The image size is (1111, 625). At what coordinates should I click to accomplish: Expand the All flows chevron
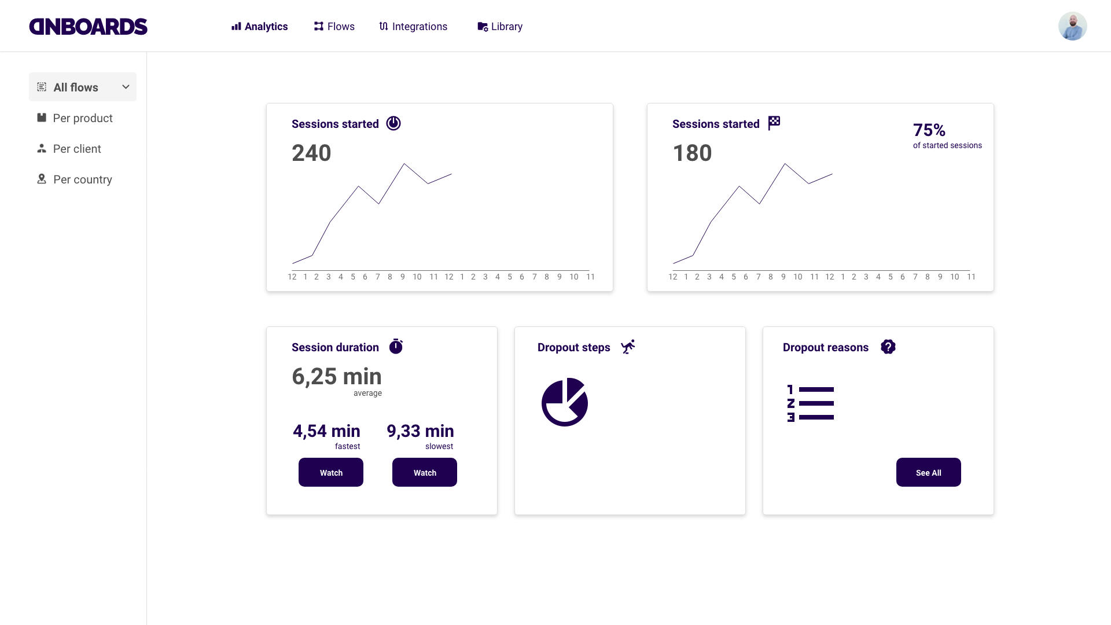(126, 87)
